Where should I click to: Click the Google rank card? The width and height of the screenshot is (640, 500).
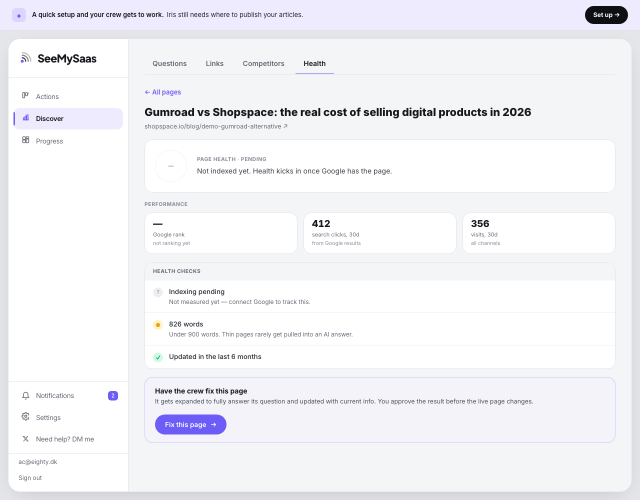(221, 233)
